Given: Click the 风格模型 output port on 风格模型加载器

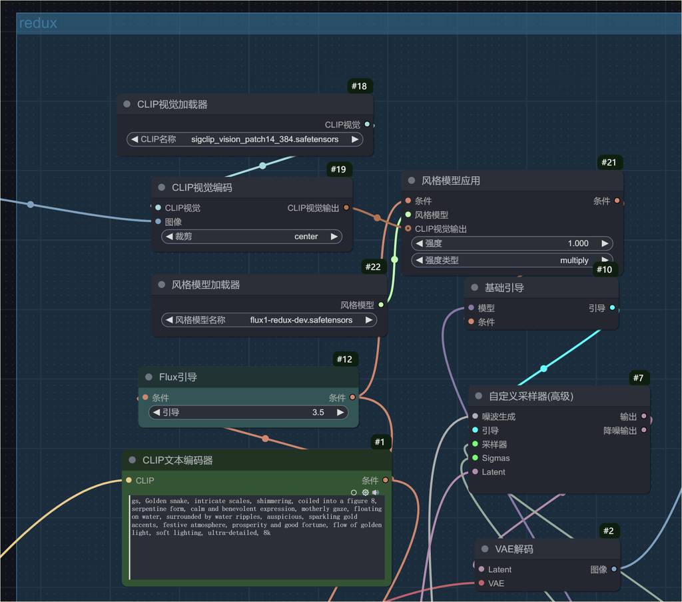Looking at the screenshot, I should [381, 305].
